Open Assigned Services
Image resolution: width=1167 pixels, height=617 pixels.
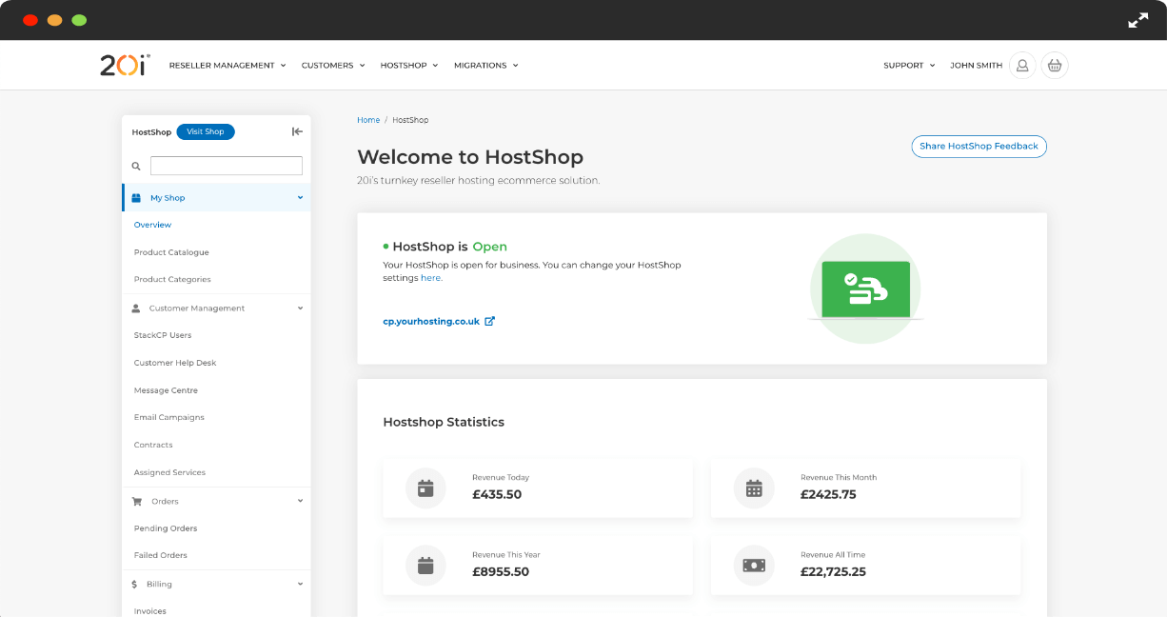tap(169, 472)
